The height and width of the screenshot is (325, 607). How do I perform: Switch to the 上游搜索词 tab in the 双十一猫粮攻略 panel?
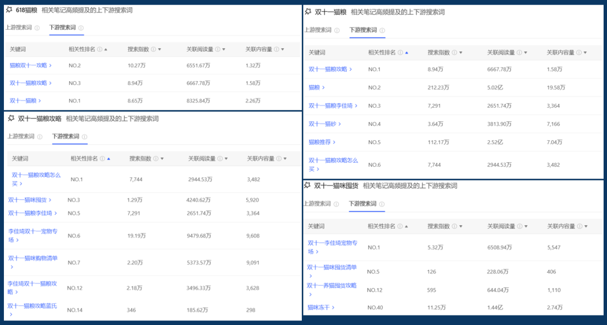tap(21, 136)
